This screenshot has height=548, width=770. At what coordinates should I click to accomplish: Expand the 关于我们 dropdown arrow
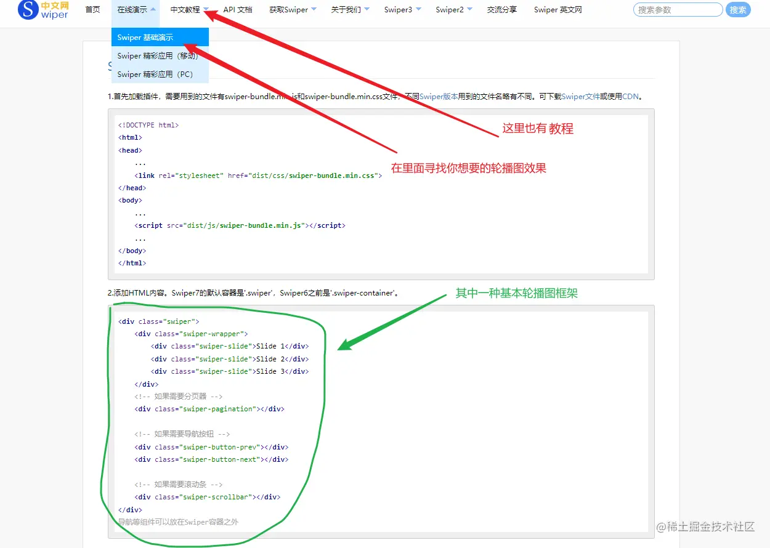[x=367, y=9]
